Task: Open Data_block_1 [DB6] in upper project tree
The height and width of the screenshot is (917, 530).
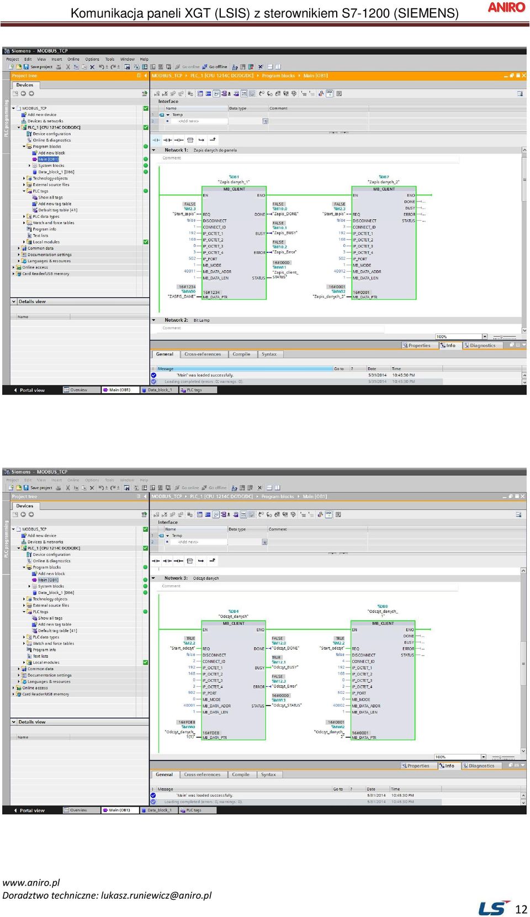Action: (56, 172)
